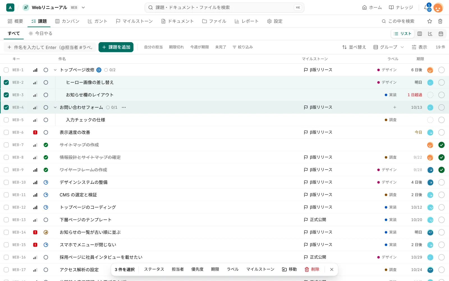The image size is (449, 281).
Task: Click the completed status icon of WEB-8
Action: point(46,157)
